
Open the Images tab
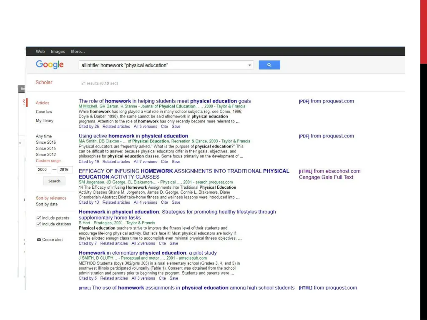[58, 51]
